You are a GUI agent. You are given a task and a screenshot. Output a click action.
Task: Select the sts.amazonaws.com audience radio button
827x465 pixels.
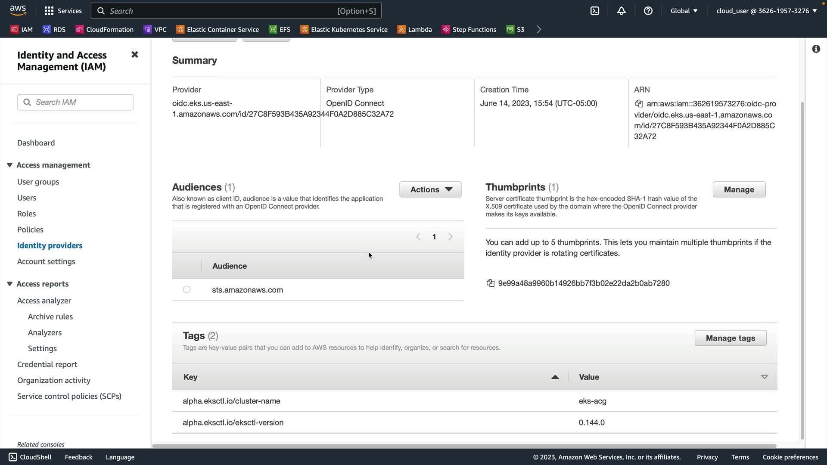[x=187, y=289]
